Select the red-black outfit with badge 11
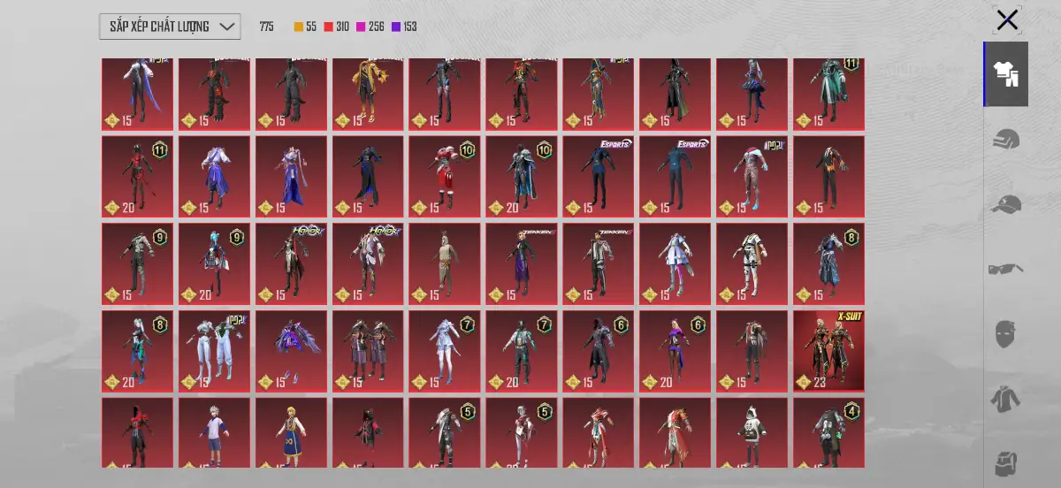The height and width of the screenshot is (488, 1061). (x=137, y=176)
